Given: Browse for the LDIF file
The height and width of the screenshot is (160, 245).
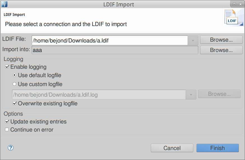Looking at the screenshot, I should click(221, 40).
